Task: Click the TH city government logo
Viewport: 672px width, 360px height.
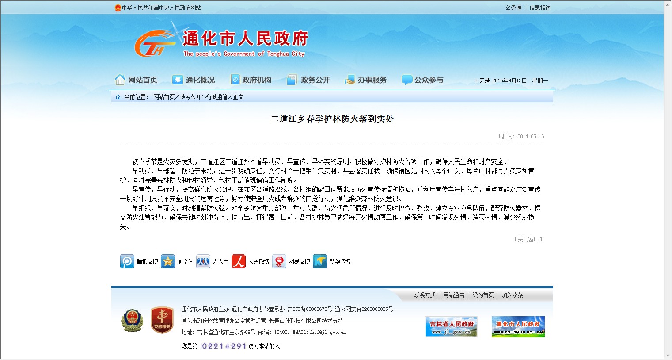Action: [152, 44]
